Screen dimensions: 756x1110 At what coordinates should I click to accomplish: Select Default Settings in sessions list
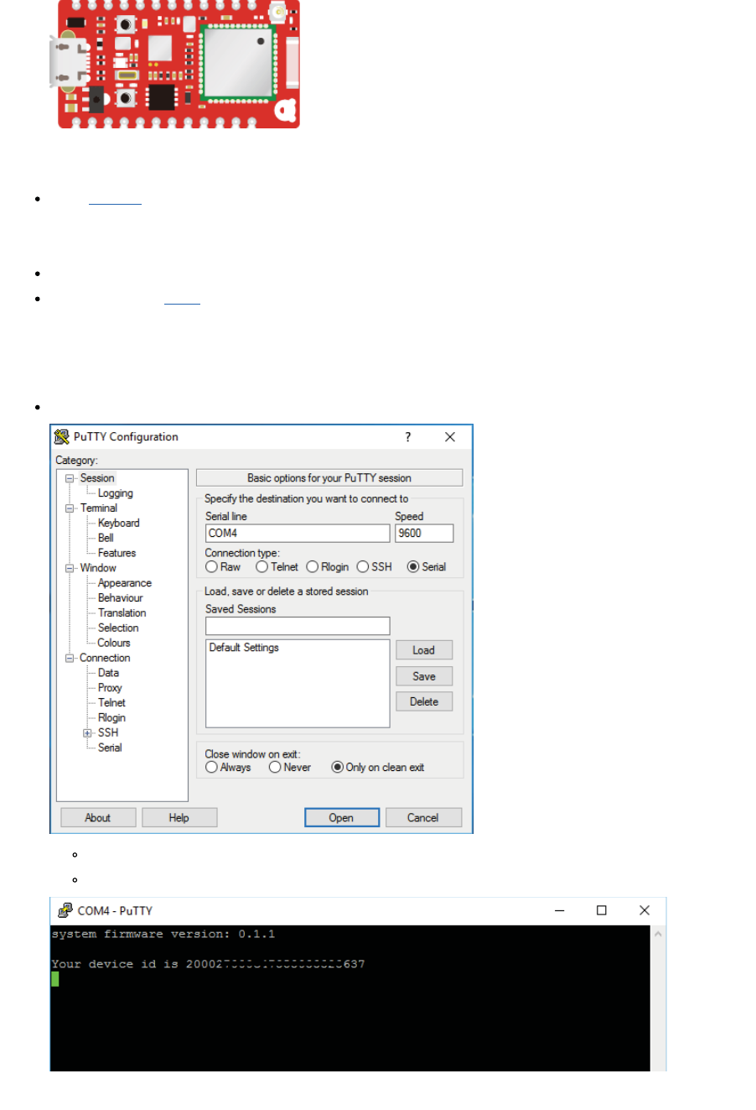pyautogui.click(x=244, y=648)
